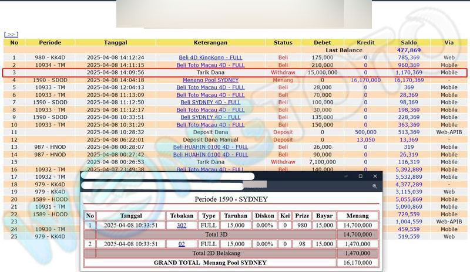Open the Menang Pool SYDNEY link
Screen dimensions: 470x272
pos(210,80)
